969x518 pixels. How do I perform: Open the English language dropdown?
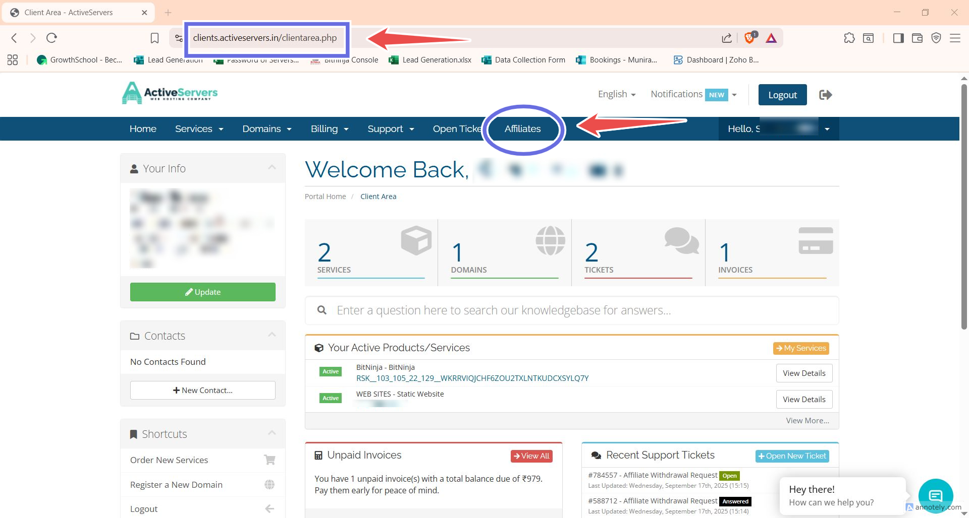coord(616,94)
